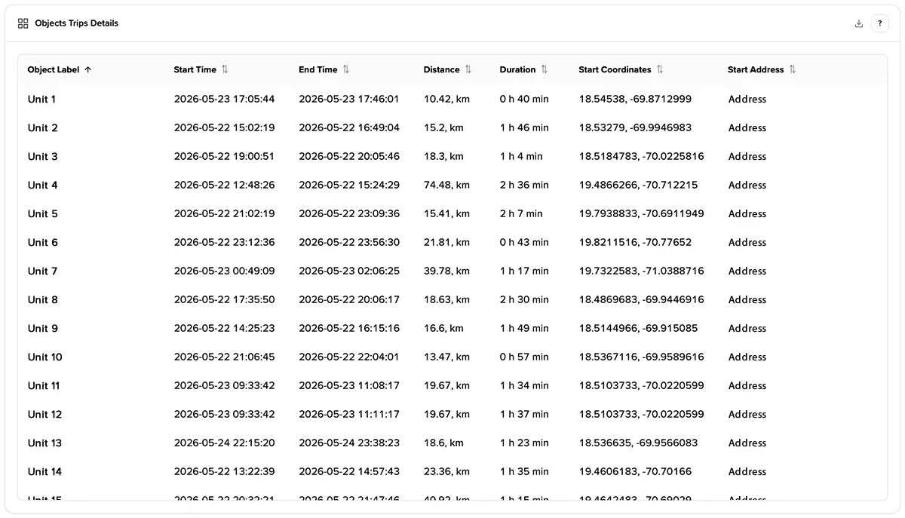Click the Object Label column header
The image size is (905, 518).
[x=54, y=69]
